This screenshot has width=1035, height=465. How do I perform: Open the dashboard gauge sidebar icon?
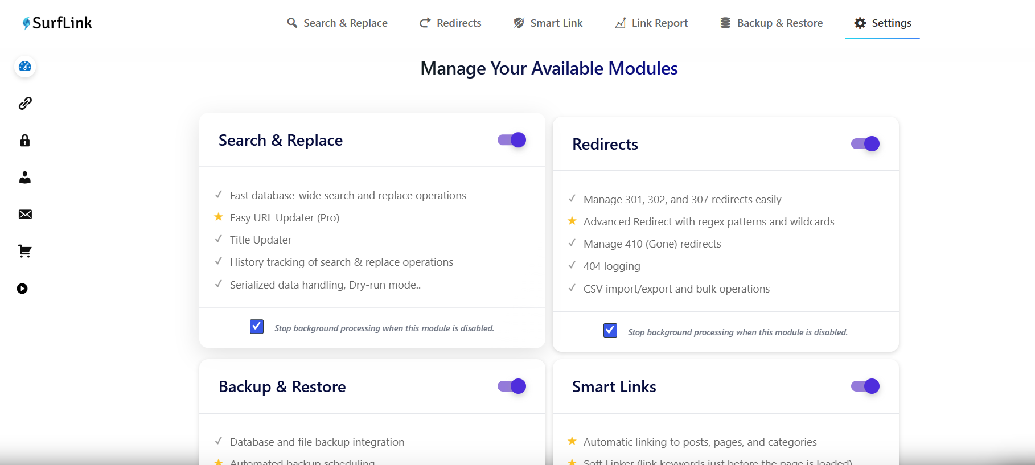pyautogui.click(x=25, y=67)
